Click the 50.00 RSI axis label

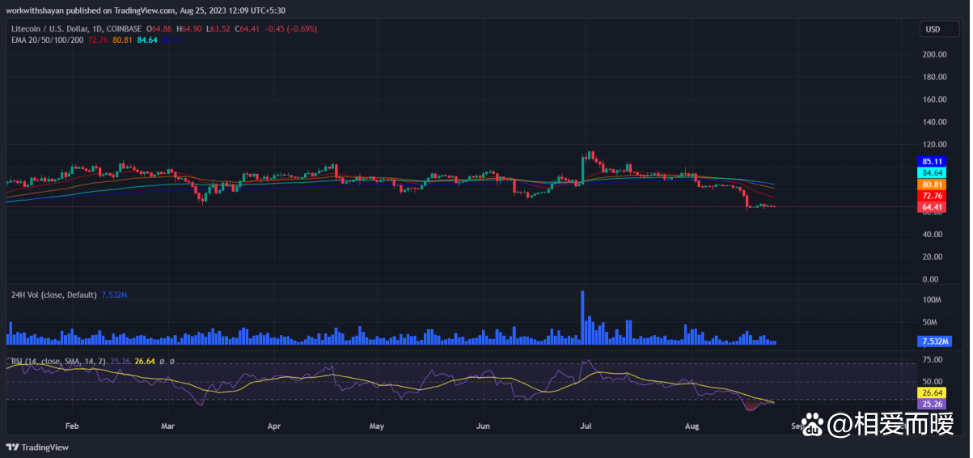point(933,382)
